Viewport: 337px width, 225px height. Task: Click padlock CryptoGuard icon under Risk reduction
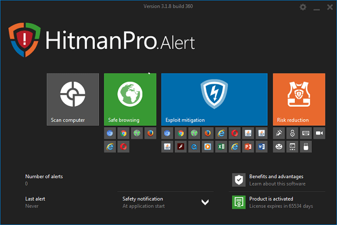click(x=292, y=133)
